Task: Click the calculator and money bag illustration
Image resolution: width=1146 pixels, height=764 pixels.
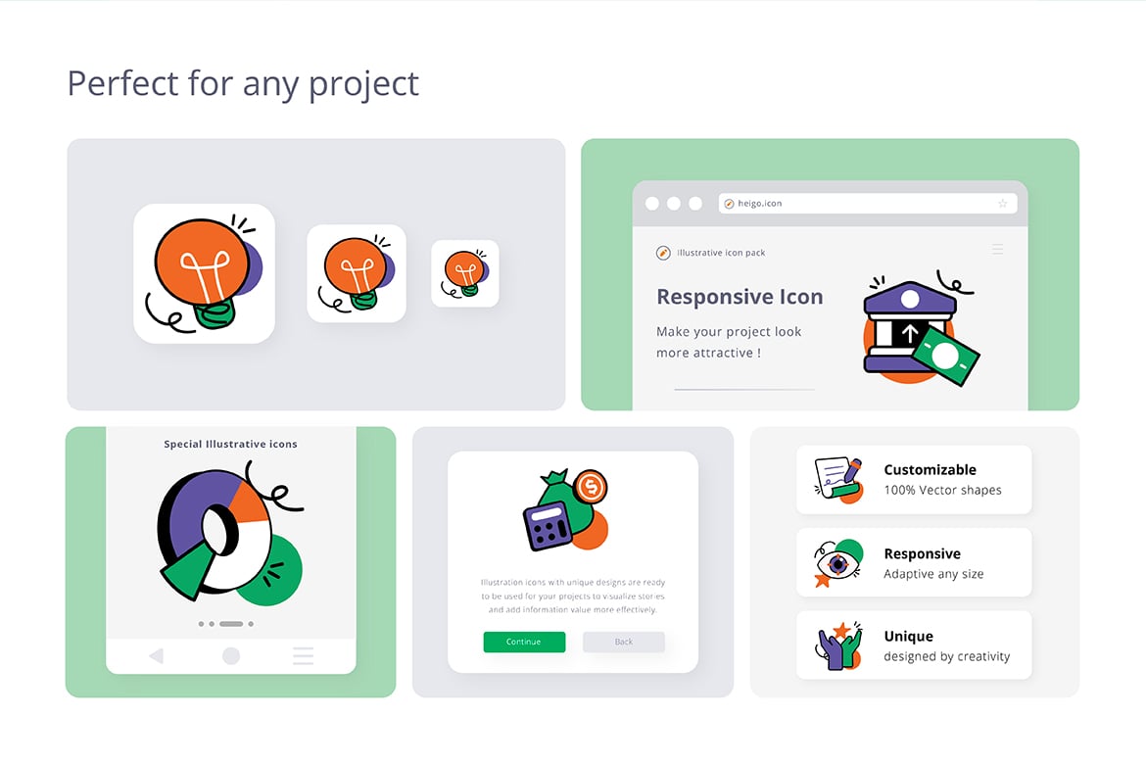Action: pos(566,509)
